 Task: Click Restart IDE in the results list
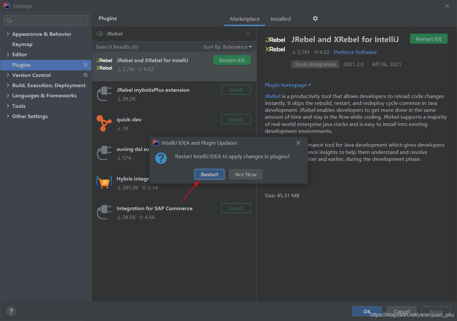click(232, 60)
